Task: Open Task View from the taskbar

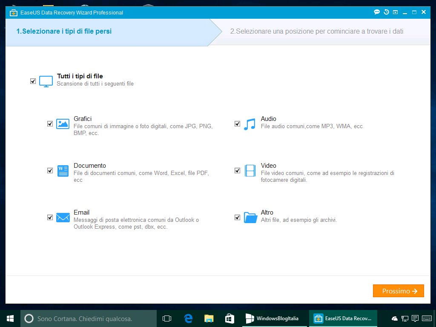Action: (x=167, y=318)
